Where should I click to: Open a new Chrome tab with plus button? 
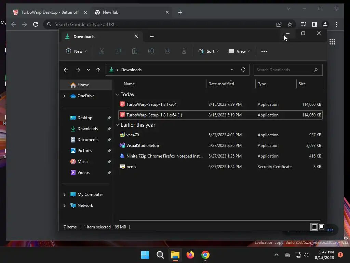click(x=180, y=12)
